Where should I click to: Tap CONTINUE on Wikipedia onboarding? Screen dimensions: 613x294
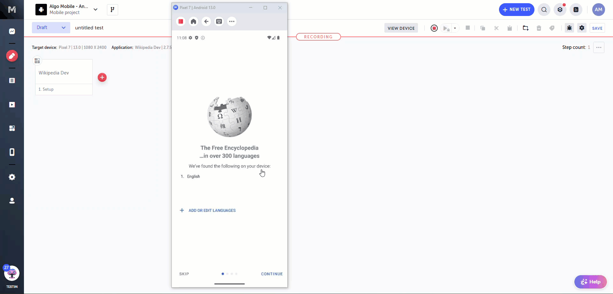click(272, 274)
